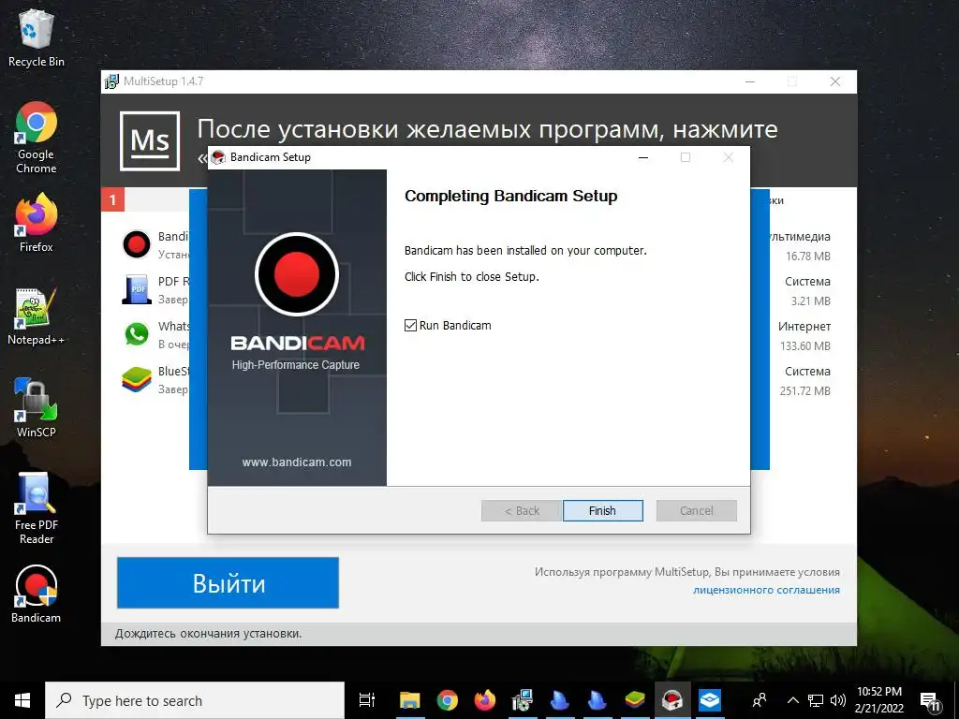Select the WhatsApp icon in MultiSetup list

pos(137,334)
